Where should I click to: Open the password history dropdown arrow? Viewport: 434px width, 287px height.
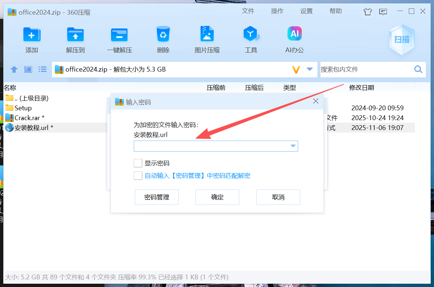pos(293,146)
